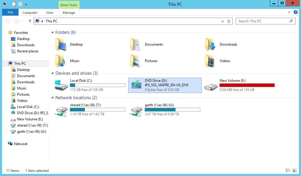Open the Manage ribbon tab
301x176 pixels.
(69, 12)
